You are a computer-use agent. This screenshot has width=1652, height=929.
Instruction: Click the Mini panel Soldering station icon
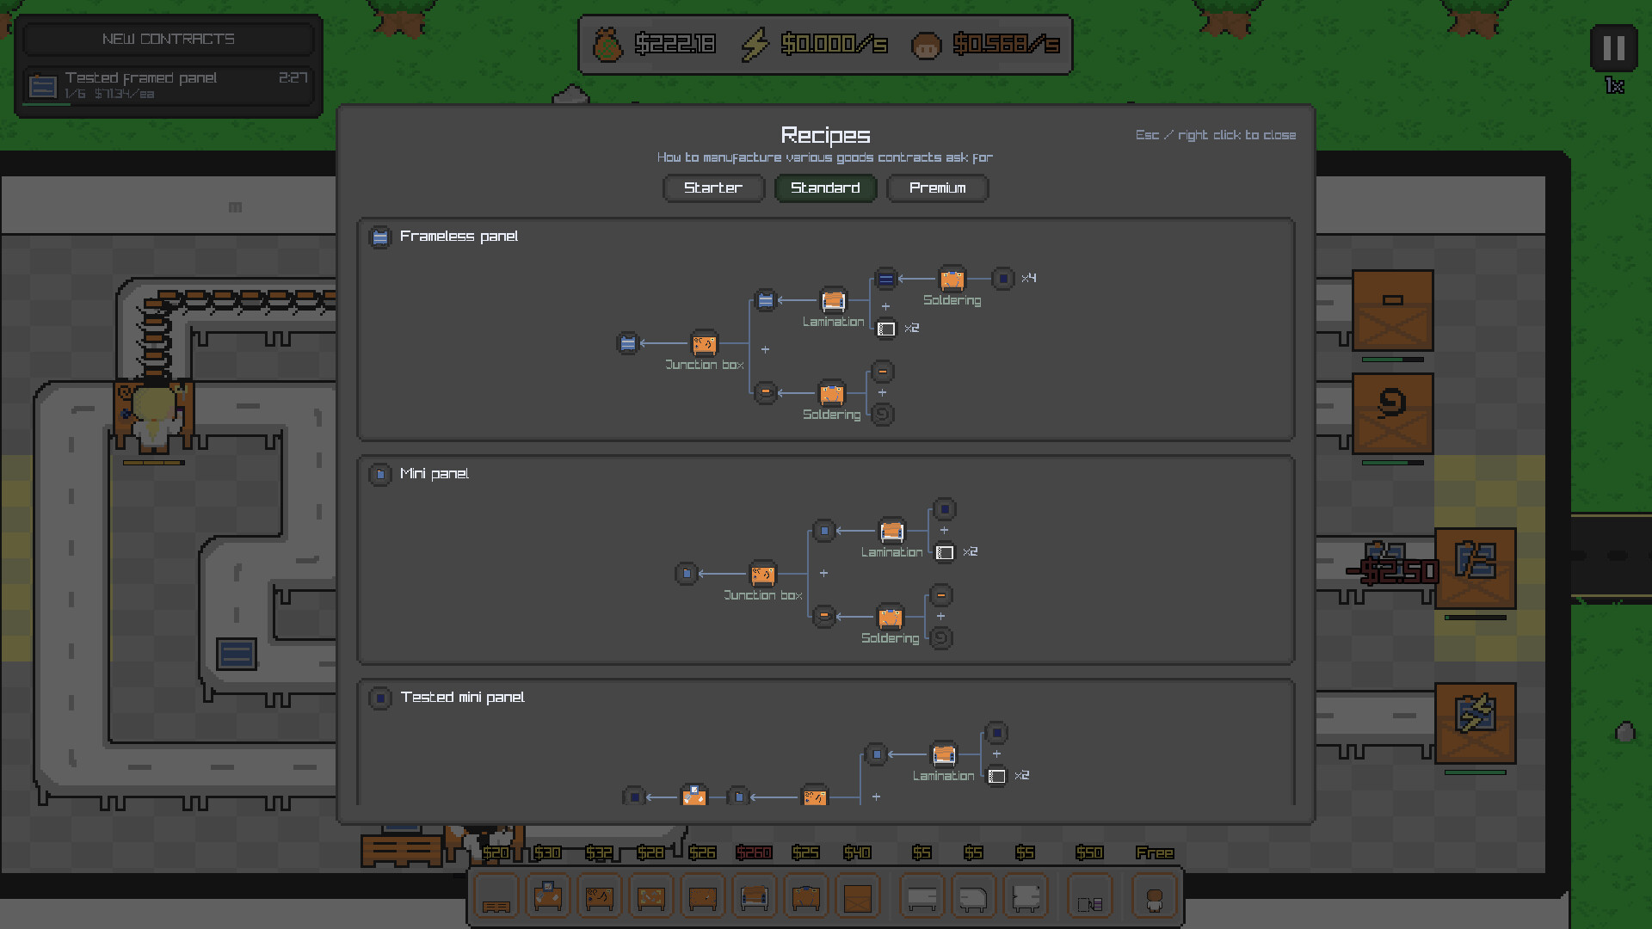[890, 617]
